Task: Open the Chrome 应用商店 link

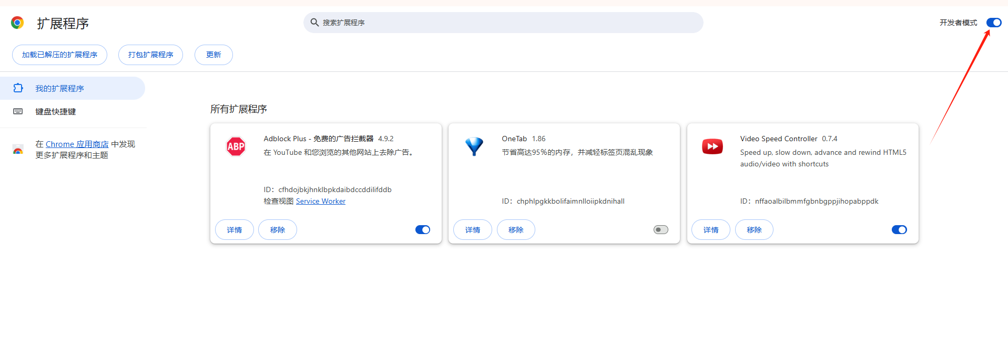Action: coord(77,144)
